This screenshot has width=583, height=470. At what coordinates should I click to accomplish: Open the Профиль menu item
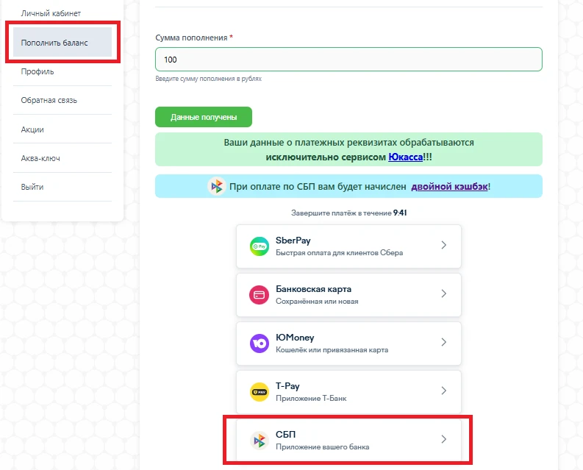pyautogui.click(x=37, y=71)
